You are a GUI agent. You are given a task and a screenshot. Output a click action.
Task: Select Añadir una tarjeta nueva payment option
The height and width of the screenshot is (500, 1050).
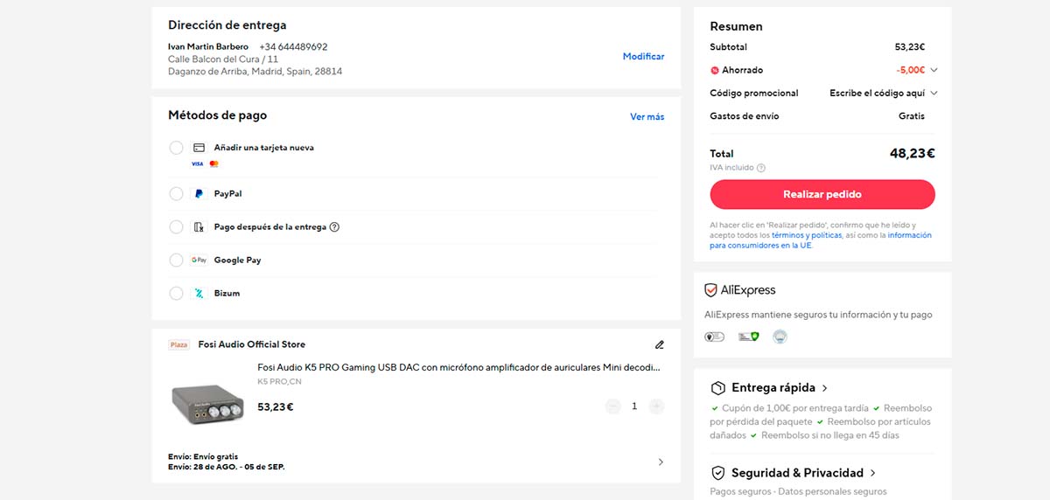click(x=176, y=148)
